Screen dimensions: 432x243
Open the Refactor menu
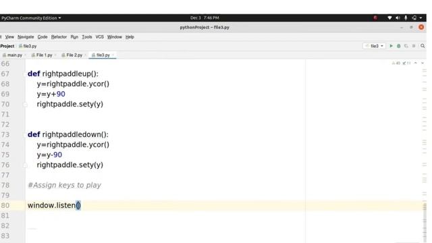[x=59, y=37]
